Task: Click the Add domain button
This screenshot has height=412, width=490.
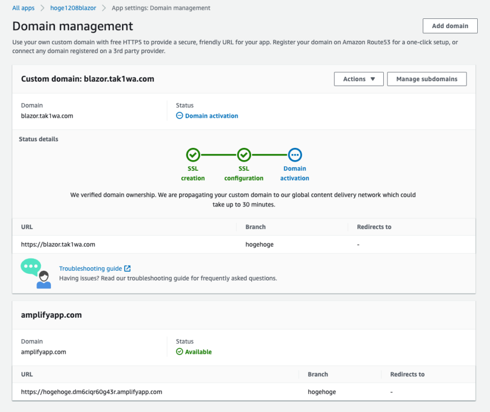Action: [450, 26]
